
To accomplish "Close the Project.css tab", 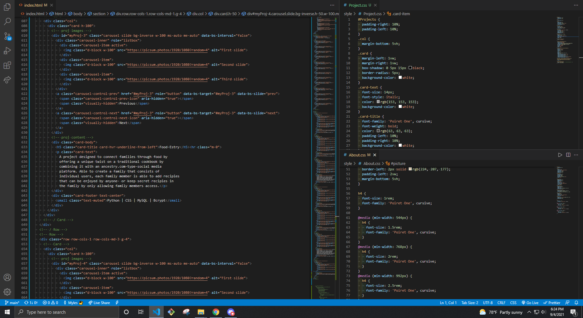I will point(375,5).
